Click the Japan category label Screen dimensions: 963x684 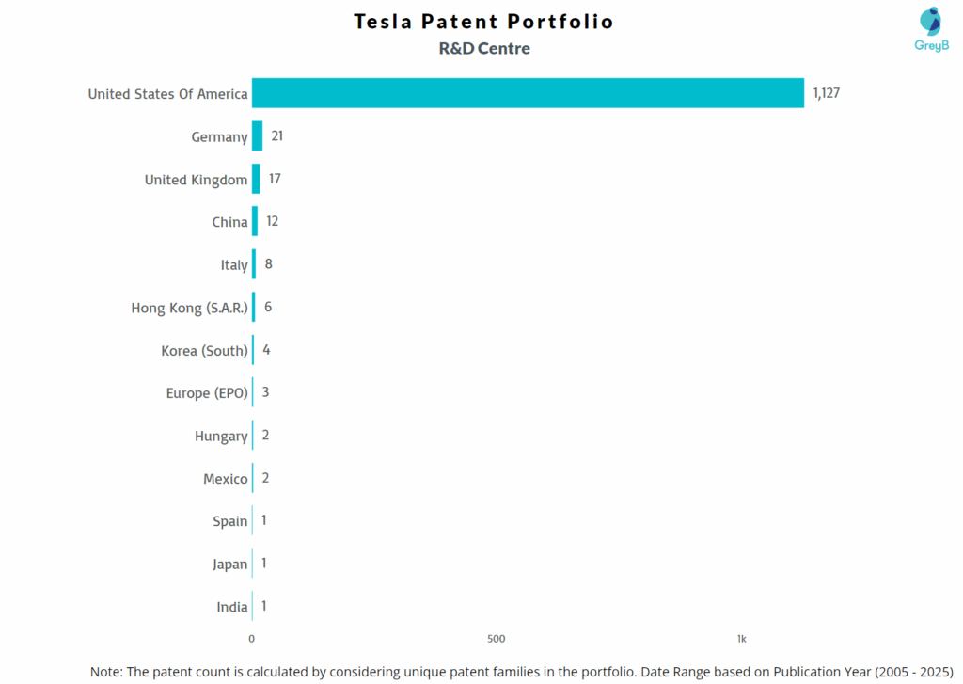[230, 565]
